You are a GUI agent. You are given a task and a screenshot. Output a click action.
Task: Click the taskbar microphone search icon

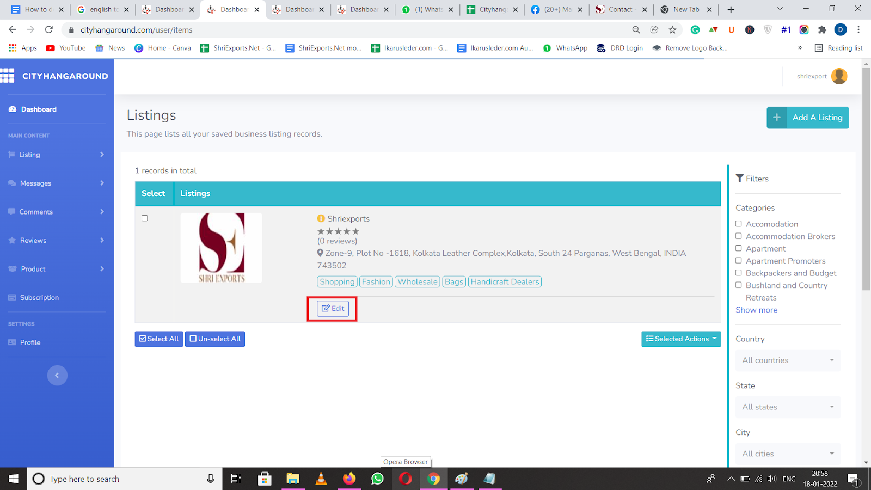tap(210, 479)
